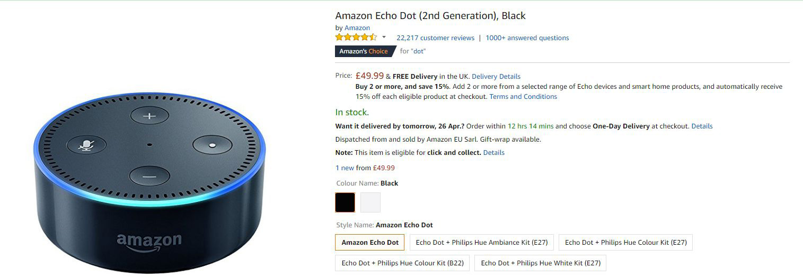Open the 22,217 customer reviews link
This screenshot has height=277, width=803.
435,38
